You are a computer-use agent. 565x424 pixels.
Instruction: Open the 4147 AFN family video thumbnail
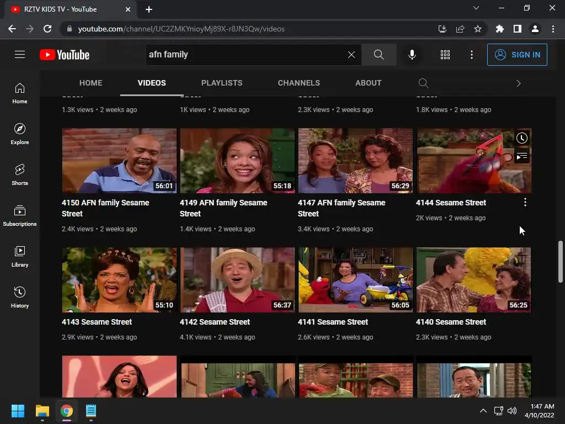pos(355,161)
